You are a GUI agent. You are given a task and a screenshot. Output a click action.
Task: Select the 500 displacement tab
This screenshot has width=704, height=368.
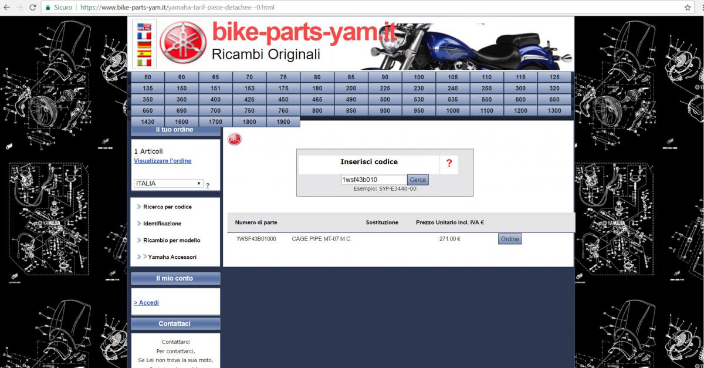click(385, 100)
